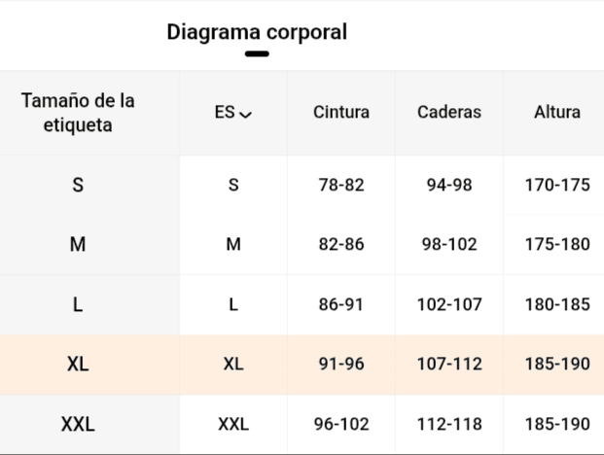Viewport: 604px width, 455px height.
Task: Select the Diagrama corporal tab
Action: (x=257, y=32)
